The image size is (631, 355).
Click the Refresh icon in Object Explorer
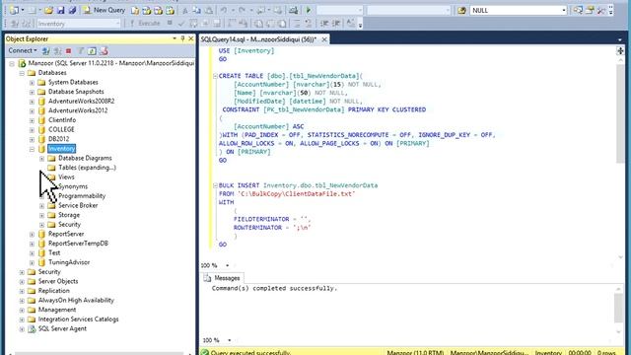pos(92,51)
